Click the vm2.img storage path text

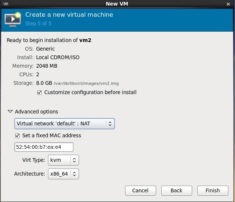click(86, 84)
